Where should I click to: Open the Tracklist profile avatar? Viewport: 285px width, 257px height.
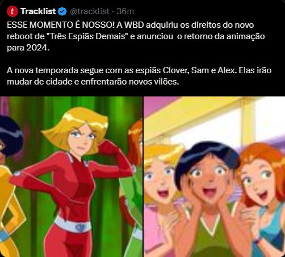click(x=12, y=11)
